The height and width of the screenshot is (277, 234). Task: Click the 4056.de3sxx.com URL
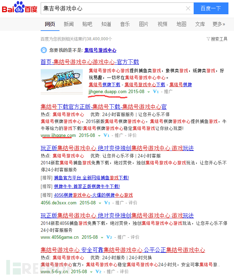(x=58, y=203)
